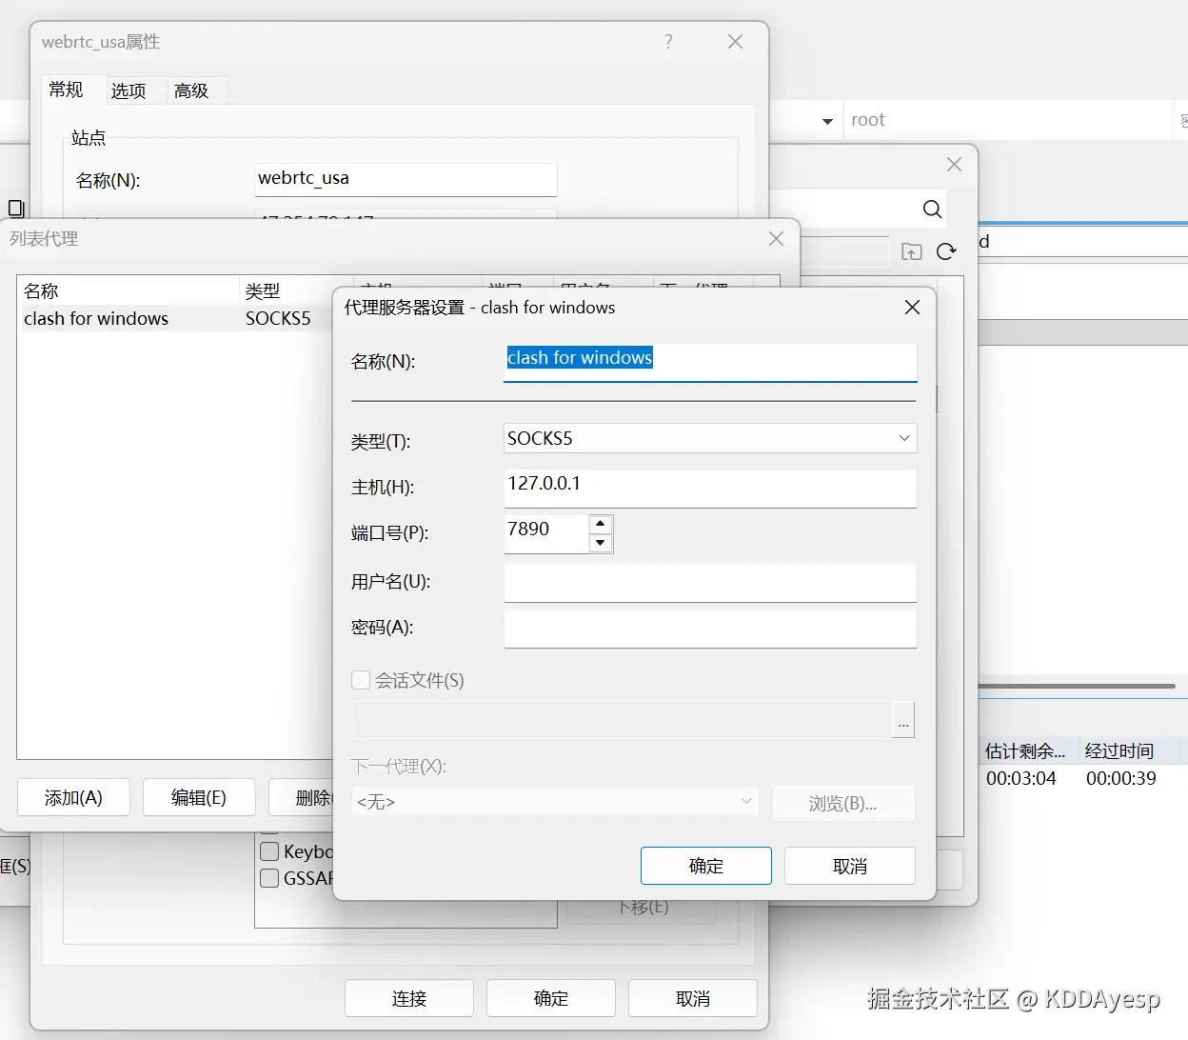Image resolution: width=1188 pixels, height=1040 pixels.
Task: Click 确定 in proxy server settings dialog
Action: tap(706, 866)
